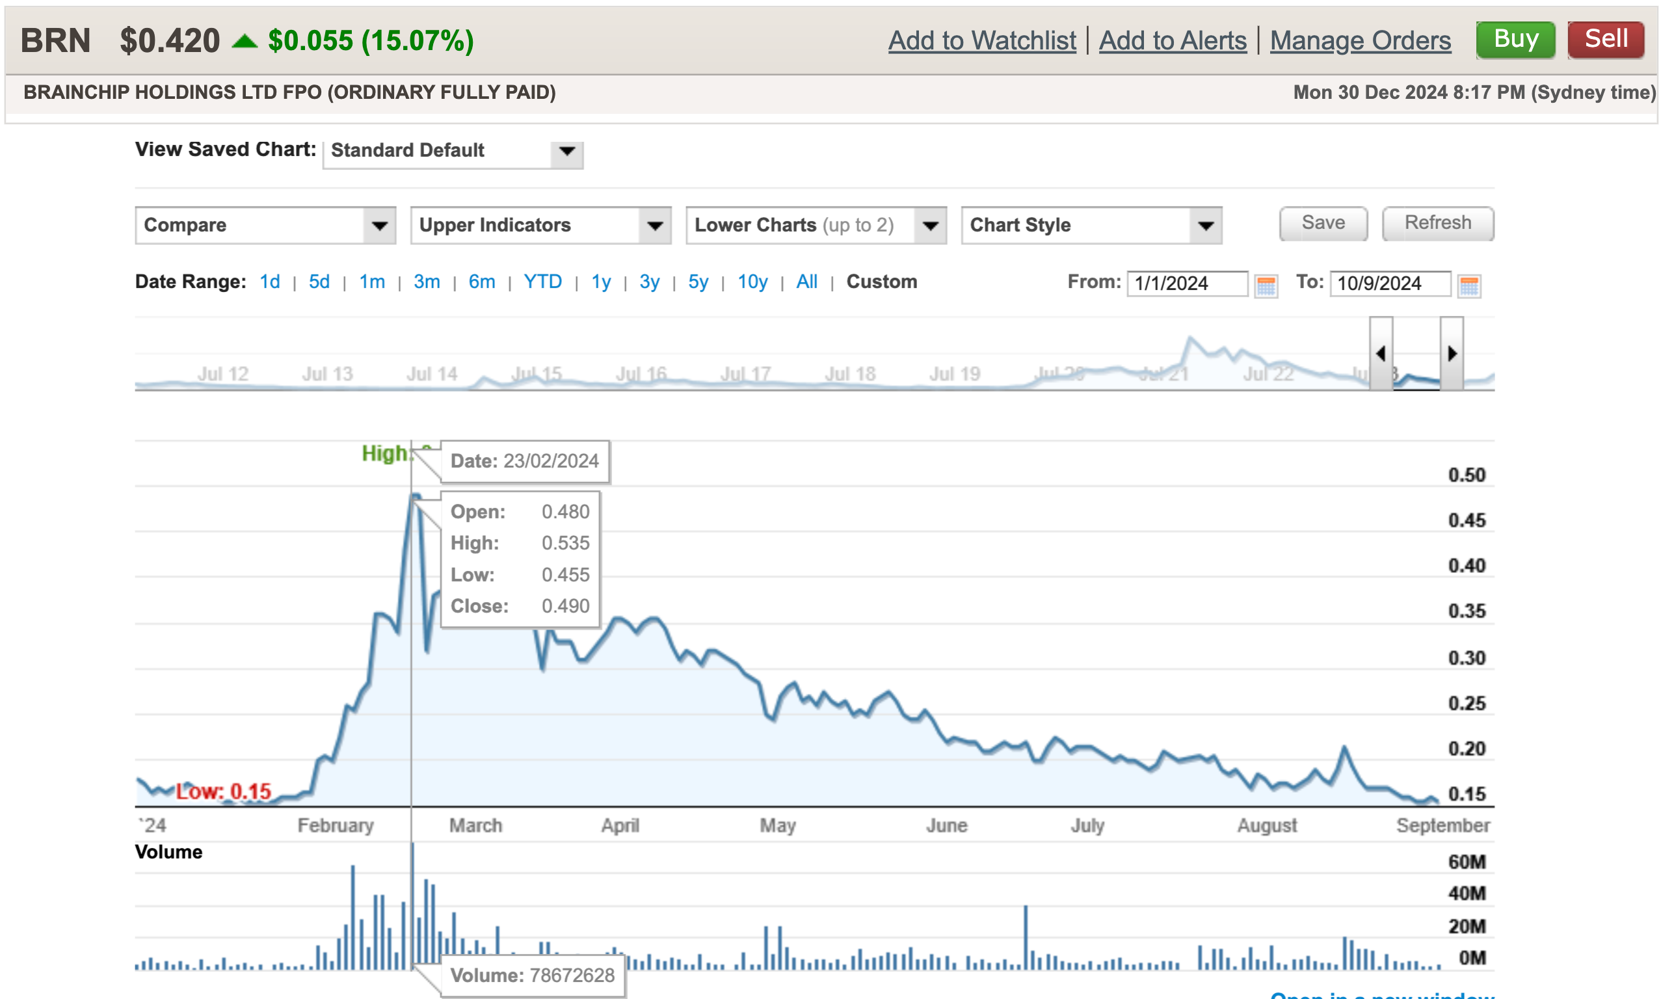Select the 5y date range
This screenshot has height=999, width=1661.
coord(698,282)
